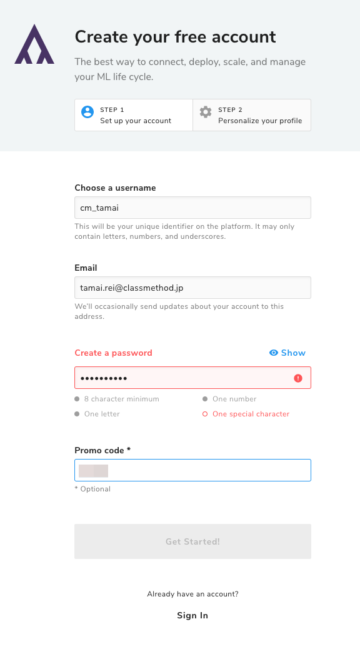Click the Create a password label
Screen dimensions: 360x649
coord(113,353)
